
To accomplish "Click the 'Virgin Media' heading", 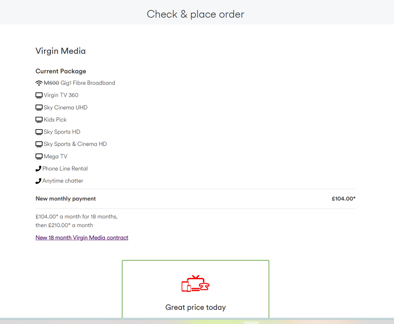I will 60,51.
